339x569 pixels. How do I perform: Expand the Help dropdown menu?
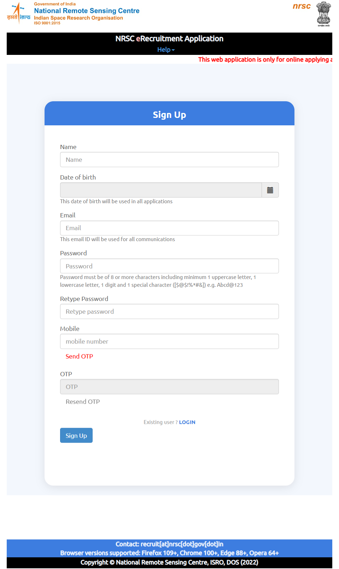166,50
